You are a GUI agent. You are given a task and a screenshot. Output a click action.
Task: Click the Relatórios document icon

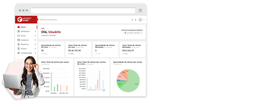19,44
